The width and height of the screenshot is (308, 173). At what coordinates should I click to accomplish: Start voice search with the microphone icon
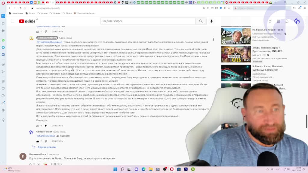pos(211,21)
